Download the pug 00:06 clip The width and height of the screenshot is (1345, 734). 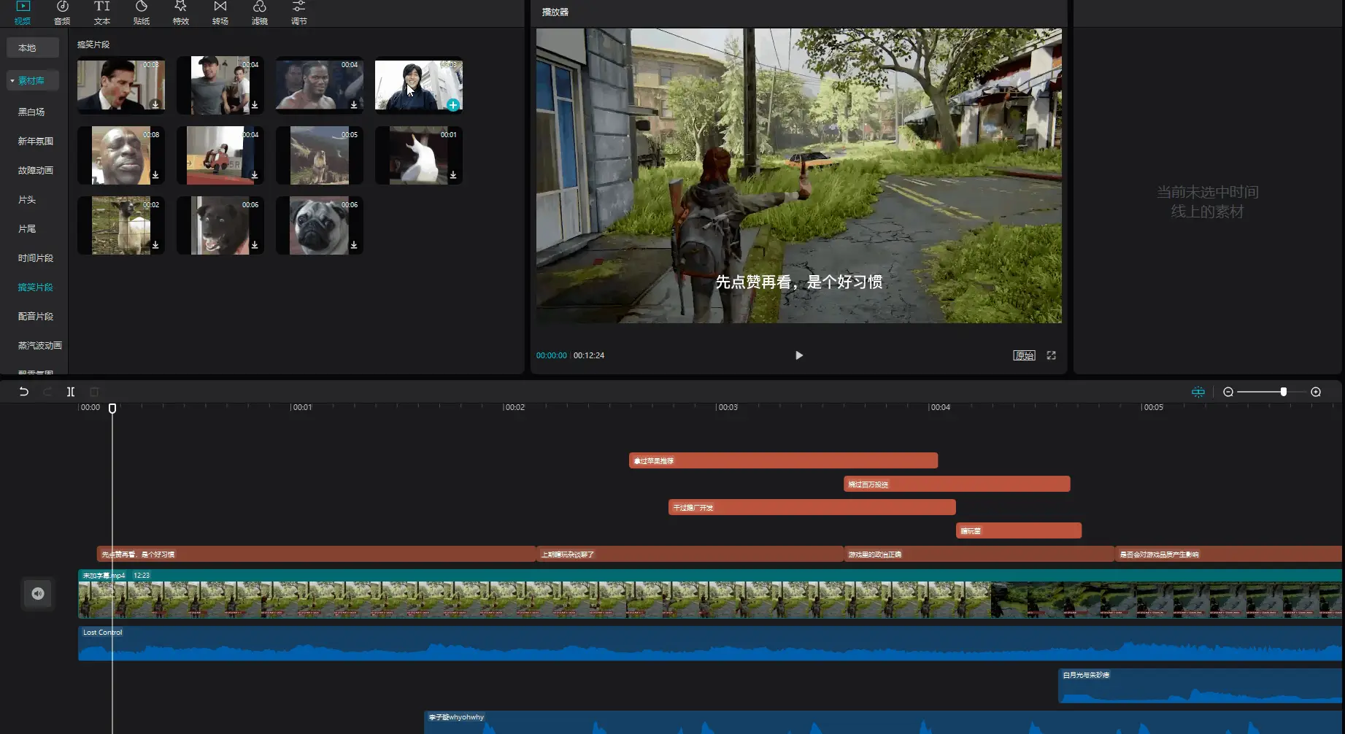(354, 245)
